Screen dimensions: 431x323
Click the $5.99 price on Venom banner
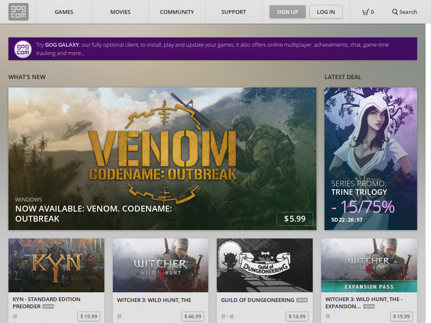[x=295, y=219]
